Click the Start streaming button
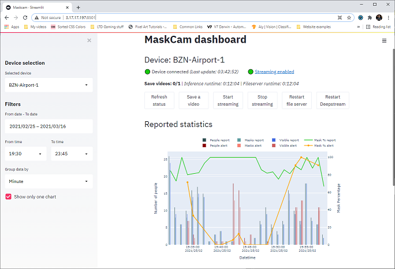 coord(228,100)
